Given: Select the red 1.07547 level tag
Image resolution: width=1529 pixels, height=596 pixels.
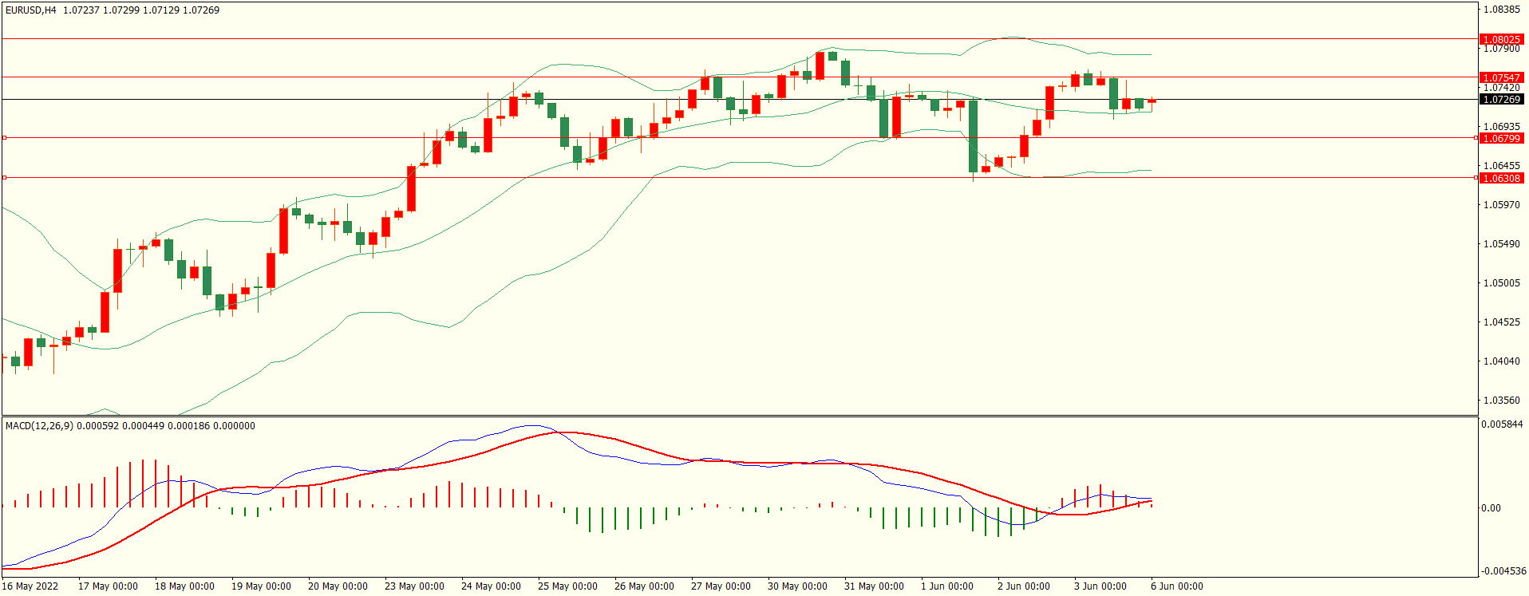Looking at the screenshot, I should coord(1501,78).
